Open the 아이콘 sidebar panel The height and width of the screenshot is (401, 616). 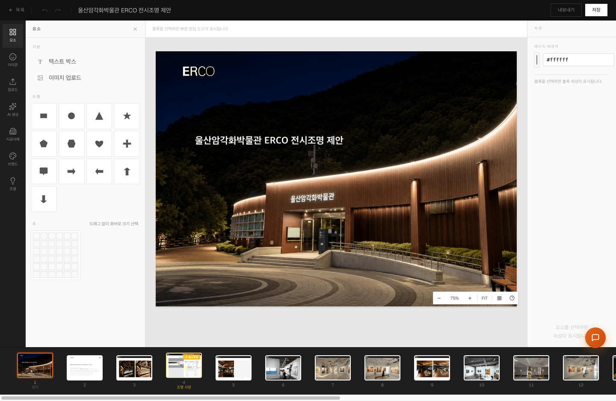tap(13, 60)
